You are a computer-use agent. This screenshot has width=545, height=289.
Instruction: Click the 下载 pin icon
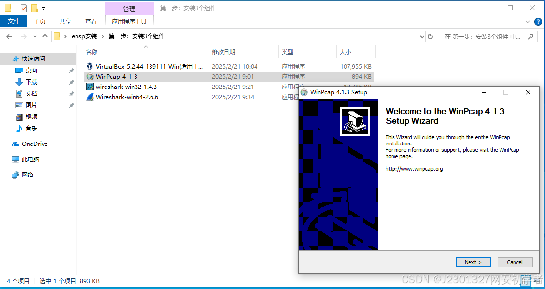coord(71,82)
